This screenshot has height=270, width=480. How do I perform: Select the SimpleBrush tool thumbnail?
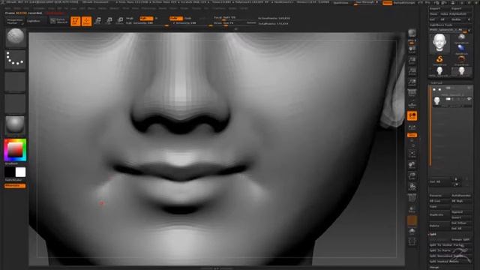(439, 60)
